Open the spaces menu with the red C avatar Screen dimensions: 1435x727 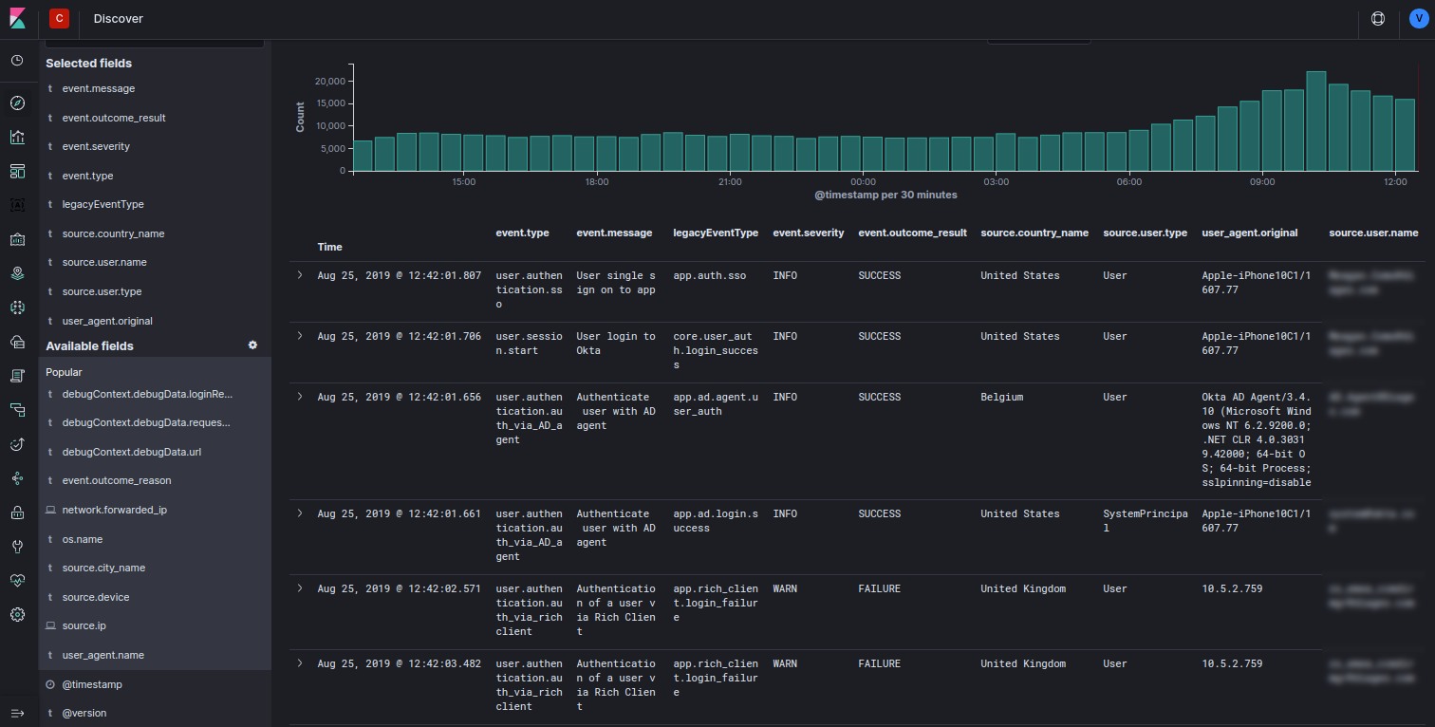click(59, 19)
